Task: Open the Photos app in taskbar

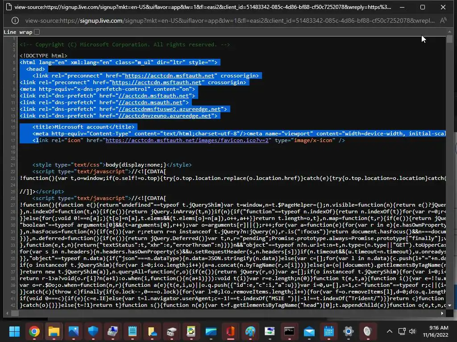Action: click(x=74, y=331)
